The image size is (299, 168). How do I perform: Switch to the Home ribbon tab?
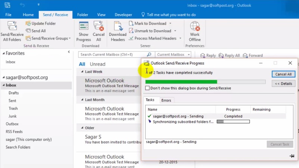(28, 15)
